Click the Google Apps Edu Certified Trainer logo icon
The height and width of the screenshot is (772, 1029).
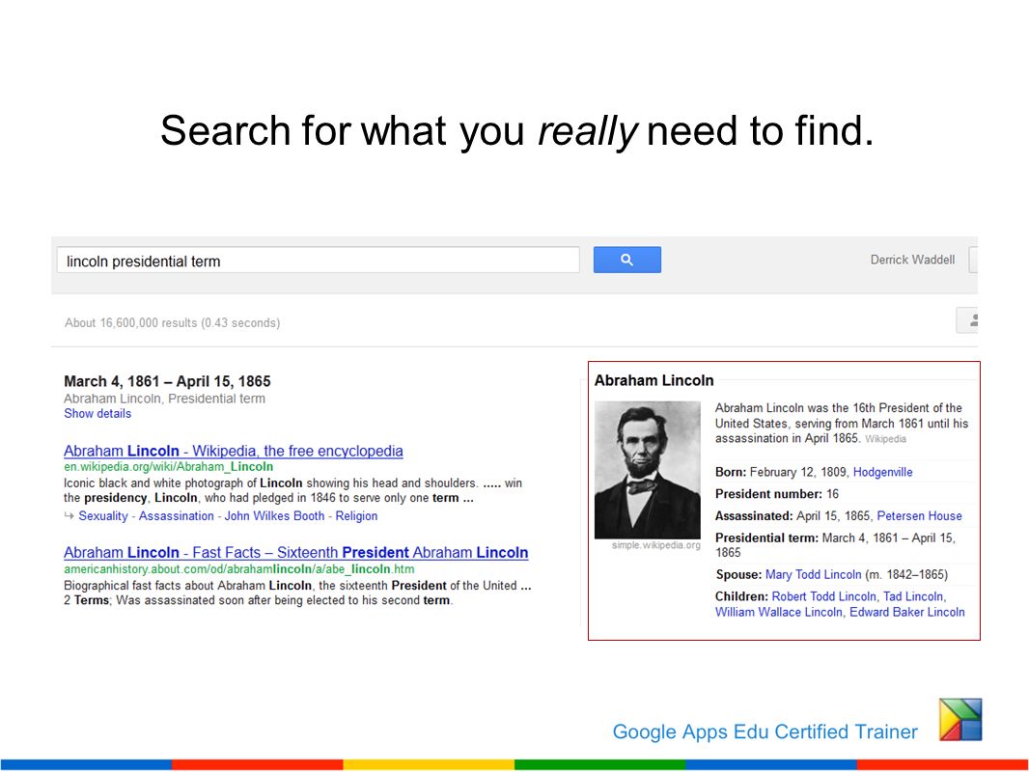click(x=960, y=720)
